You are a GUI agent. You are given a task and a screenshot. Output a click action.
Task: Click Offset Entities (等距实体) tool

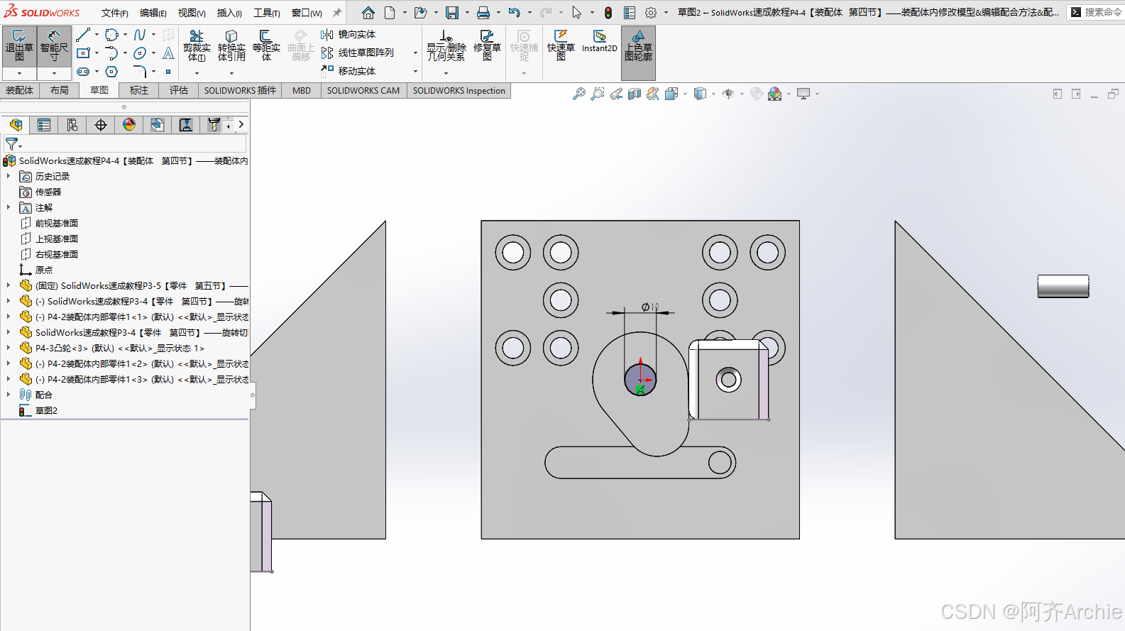click(266, 45)
